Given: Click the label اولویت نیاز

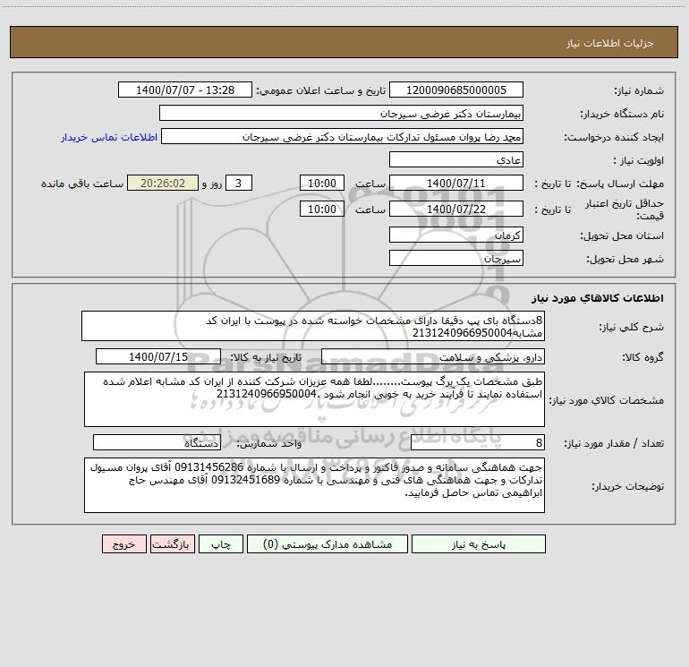Looking at the screenshot, I should pyautogui.click(x=638, y=160).
